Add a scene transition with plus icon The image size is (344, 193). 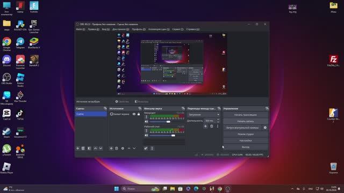pyautogui.click(x=205, y=127)
